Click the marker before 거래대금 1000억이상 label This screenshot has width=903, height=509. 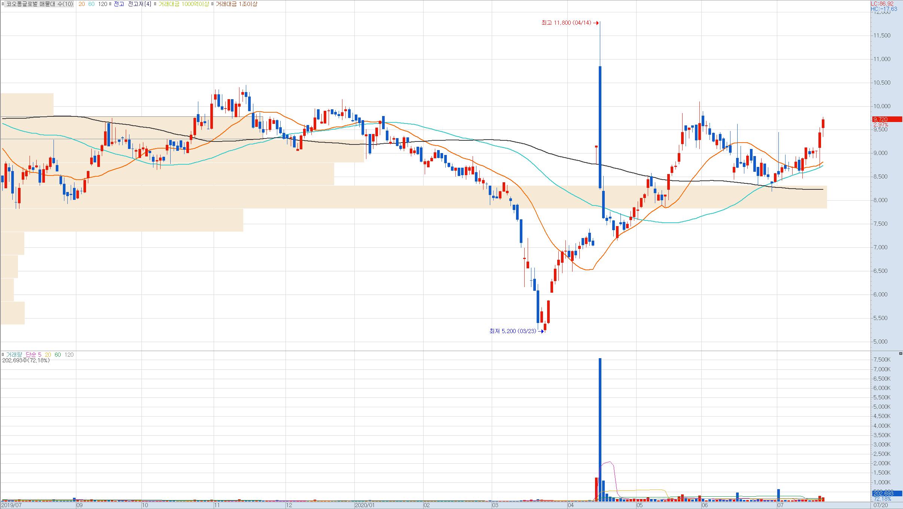pos(155,4)
